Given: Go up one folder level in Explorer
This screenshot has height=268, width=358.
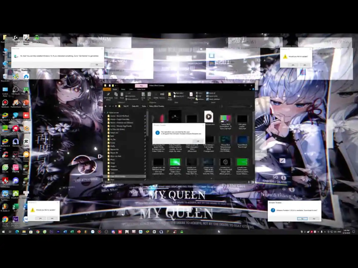Looking at the screenshot, I should coord(116,106).
